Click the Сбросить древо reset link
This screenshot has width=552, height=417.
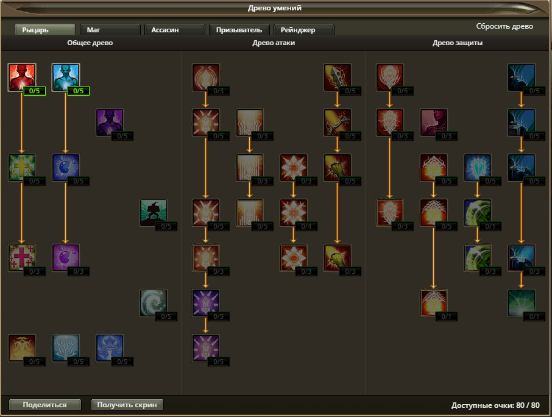pyautogui.click(x=504, y=27)
